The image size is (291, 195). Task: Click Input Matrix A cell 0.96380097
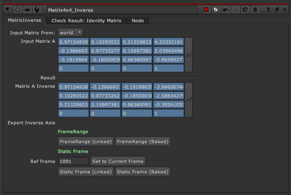pyautogui.click(x=137, y=59)
